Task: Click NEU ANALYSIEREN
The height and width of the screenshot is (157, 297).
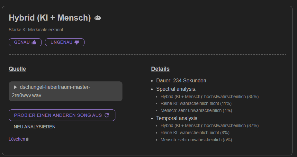Action: (x=35, y=127)
